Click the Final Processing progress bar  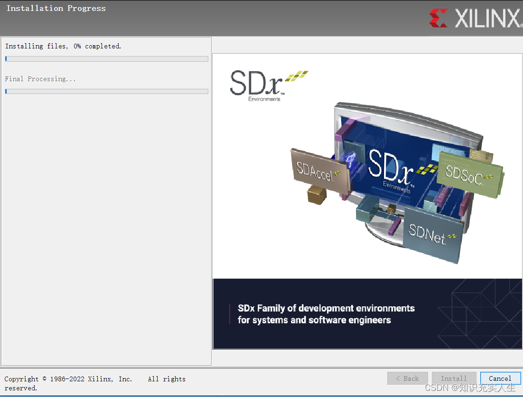(x=107, y=91)
